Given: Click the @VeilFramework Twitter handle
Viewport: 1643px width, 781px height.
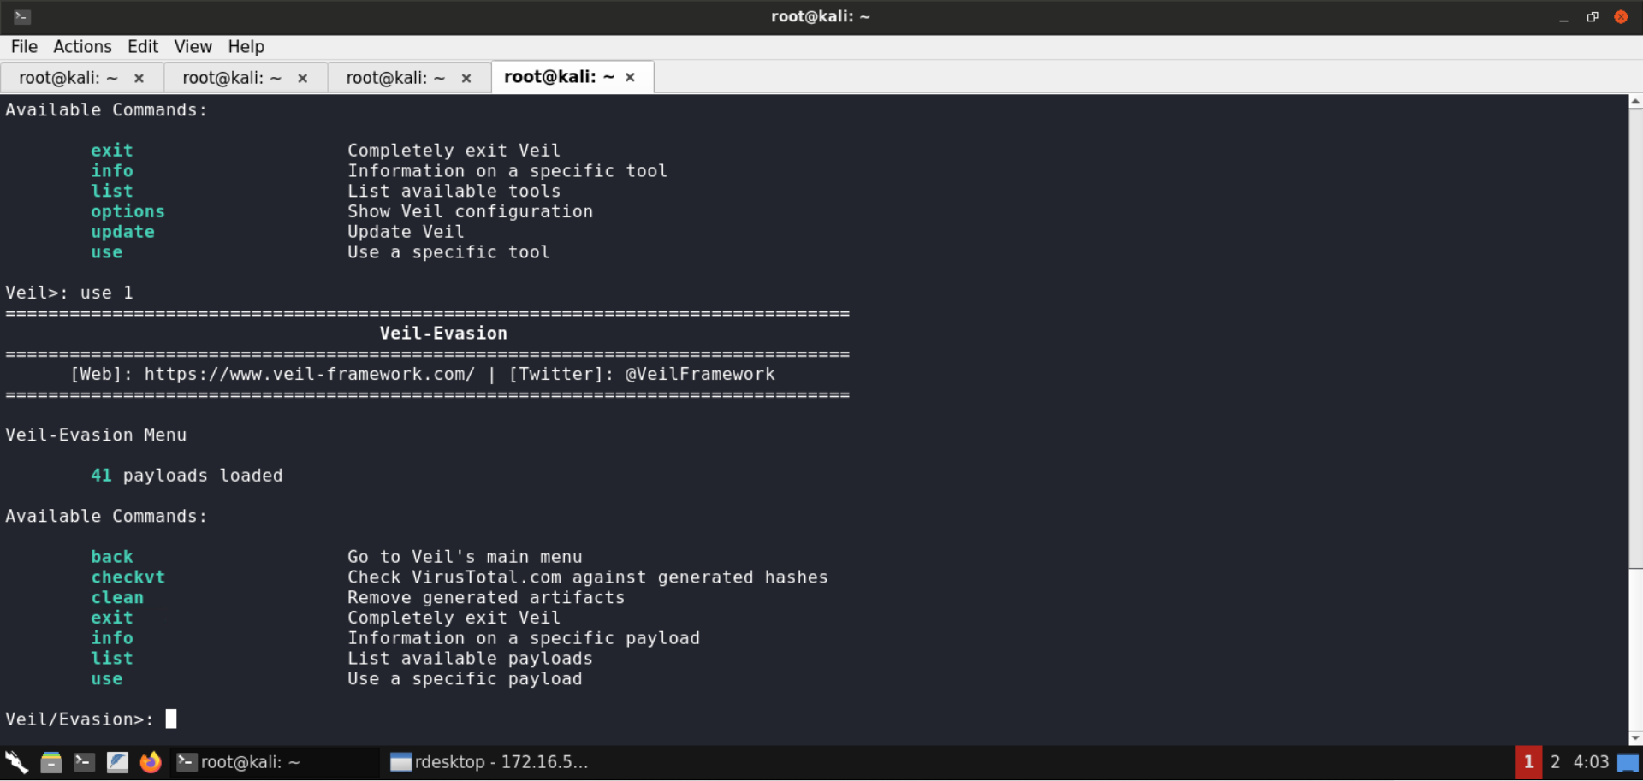Looking at the screenshot, I should (x=700, y=374).
